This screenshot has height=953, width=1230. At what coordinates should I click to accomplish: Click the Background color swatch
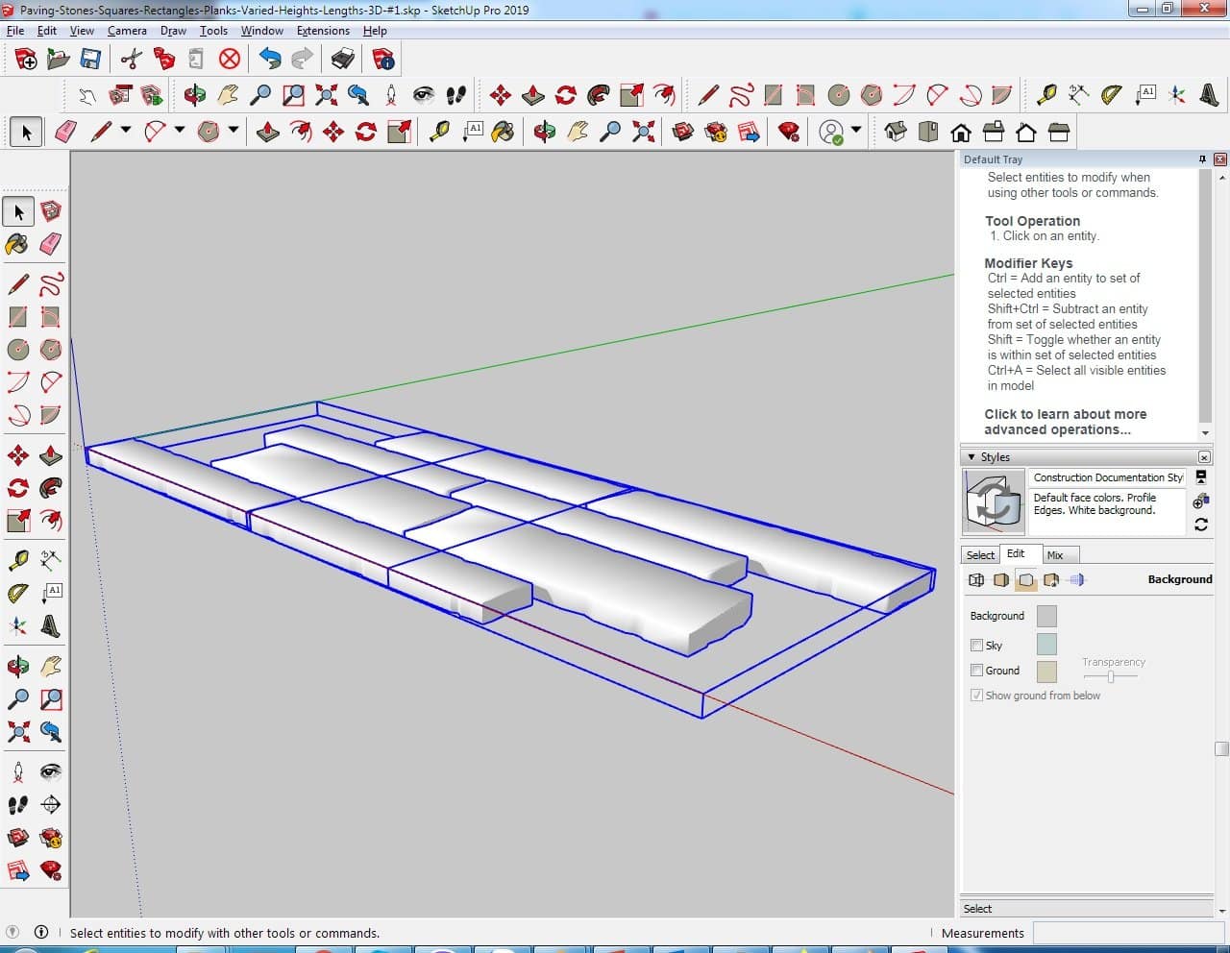click(1046, 616)
